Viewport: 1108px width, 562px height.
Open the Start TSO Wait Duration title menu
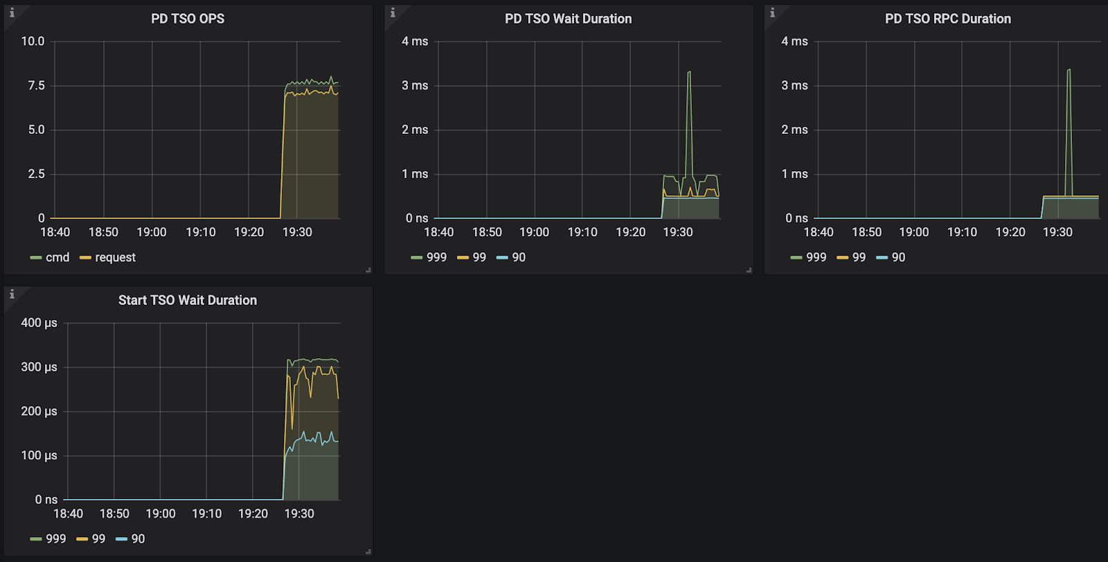pos(188,300)
